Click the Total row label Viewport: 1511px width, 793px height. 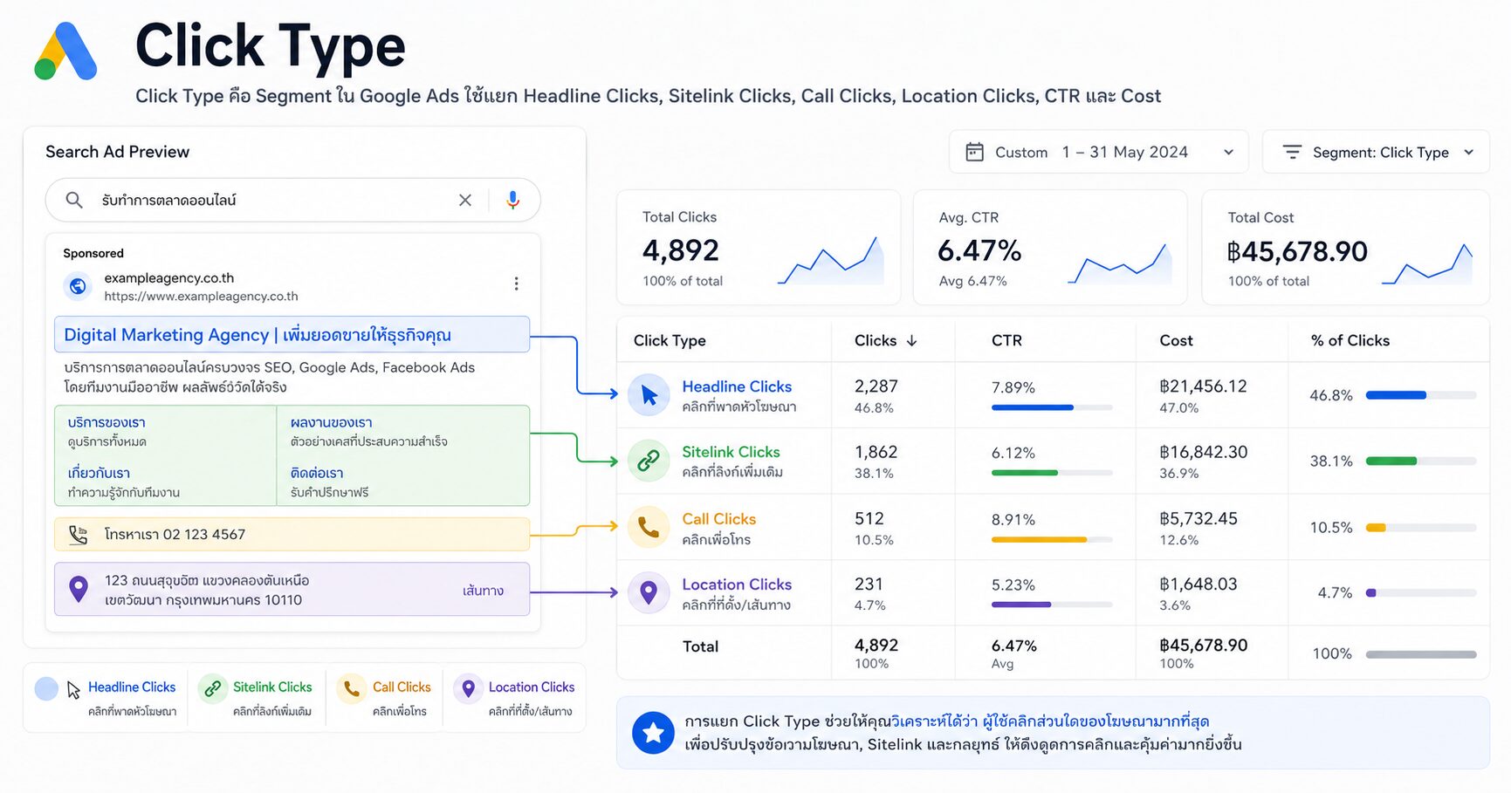(700, 646)
